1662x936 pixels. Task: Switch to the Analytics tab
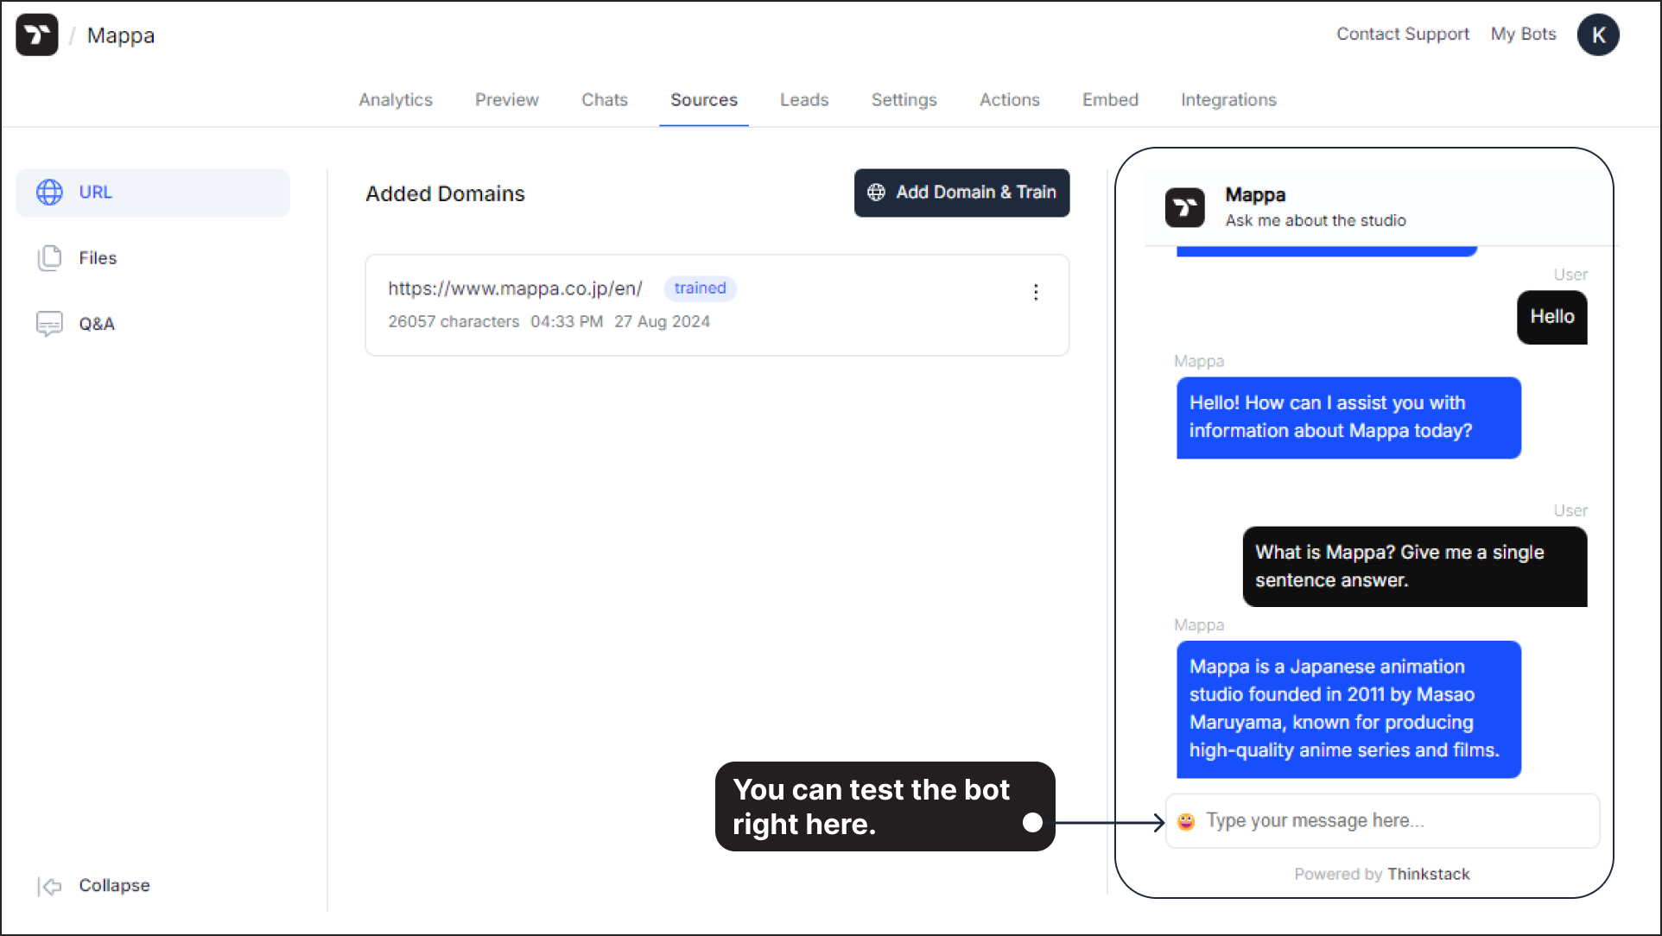(396, 100)
